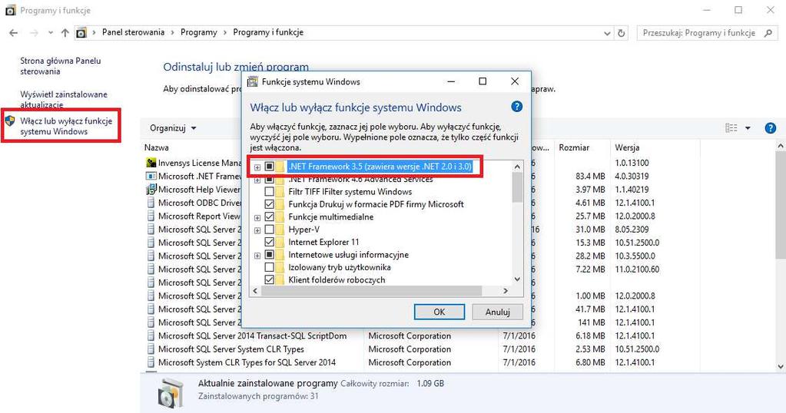Cancel dialog with Anuluj button
Viewport: 786px width, 413px height.
point(497,312)
